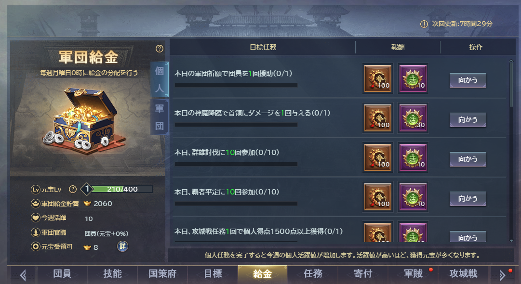Open the 軍賊 tab with red dot
The width and height of the screenshot is (521, 284).
point(413,274)
